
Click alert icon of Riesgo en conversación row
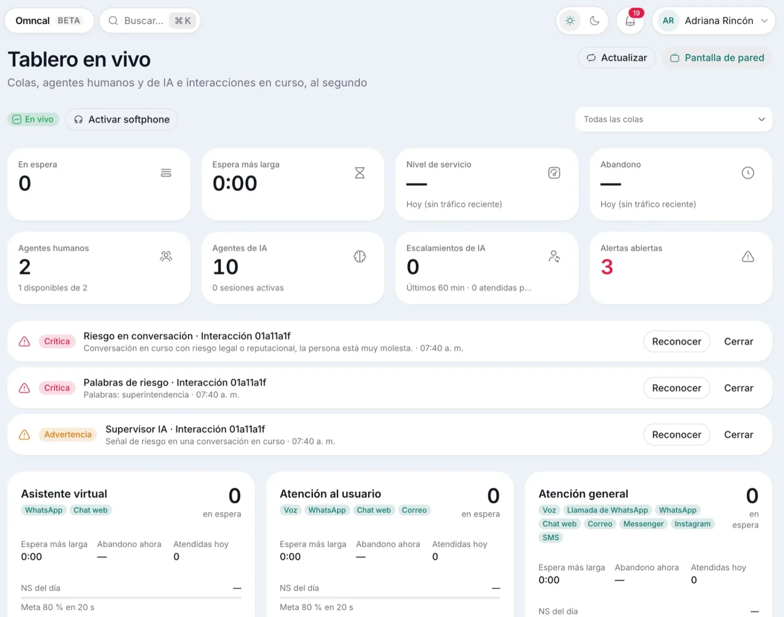pyautogui.click(x=24, y=341)
